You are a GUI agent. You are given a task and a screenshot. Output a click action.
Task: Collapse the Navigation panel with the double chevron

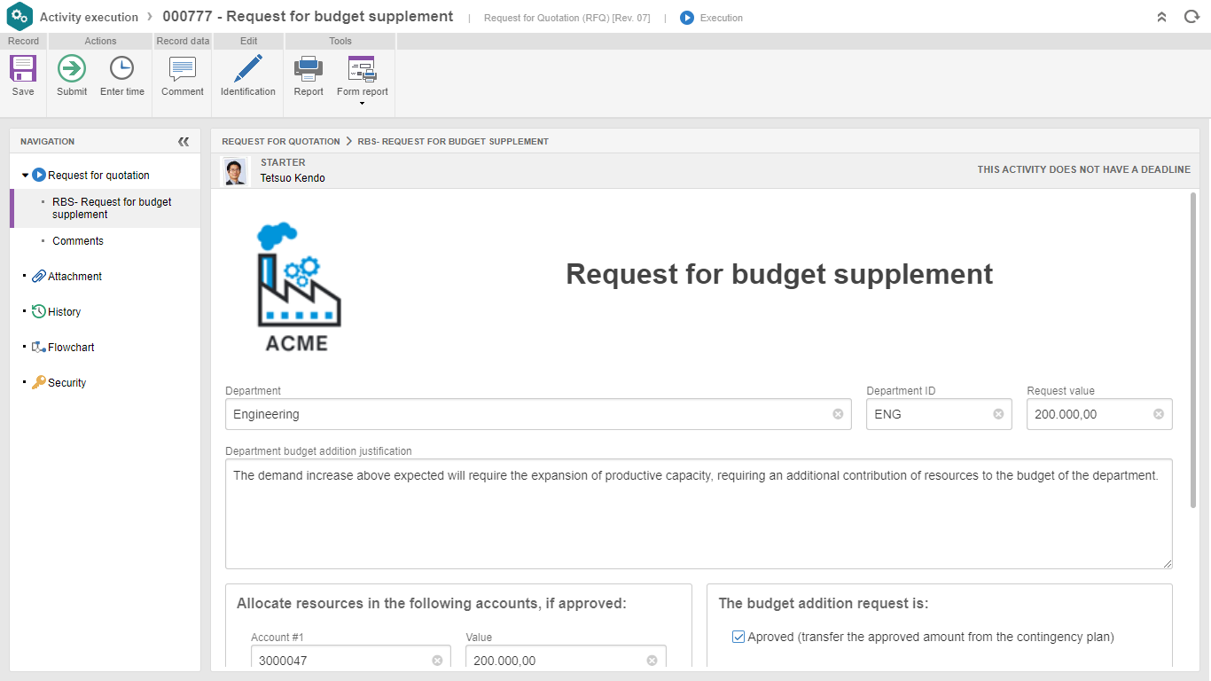(184, 141)
